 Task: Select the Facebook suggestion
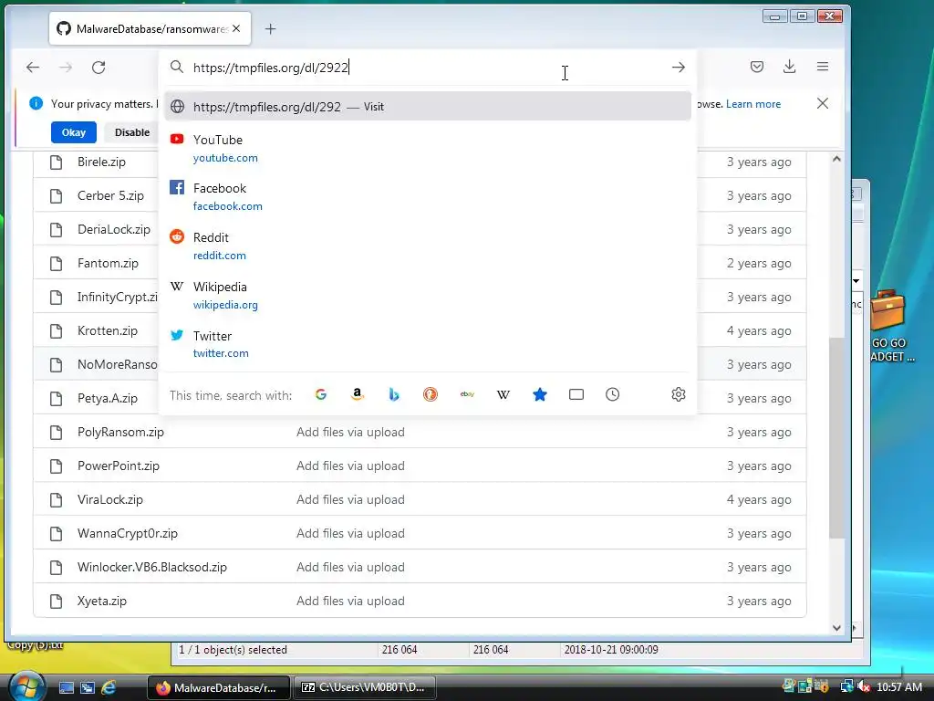(x=428, y=197)
